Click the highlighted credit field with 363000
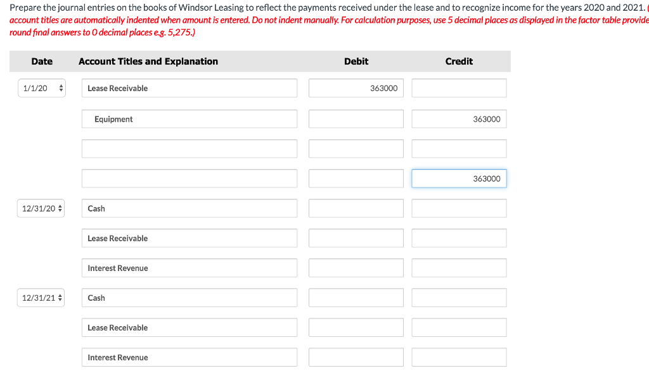Viewport: 649px width, 385px height. [x=458, y=178]
